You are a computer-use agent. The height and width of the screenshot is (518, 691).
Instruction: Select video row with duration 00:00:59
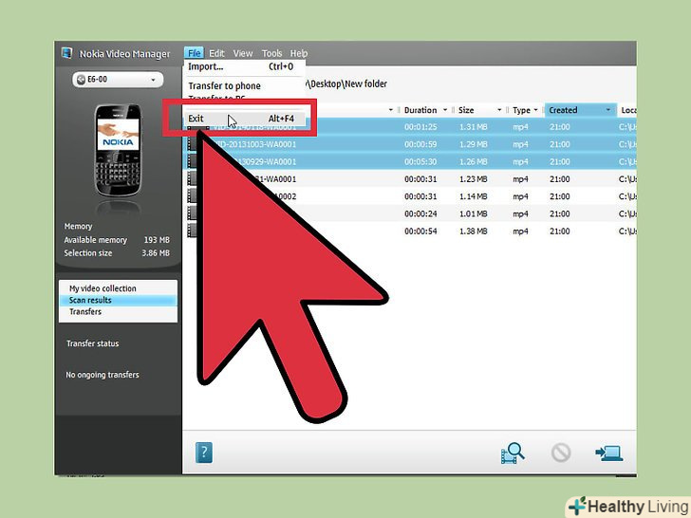[409, 144]
